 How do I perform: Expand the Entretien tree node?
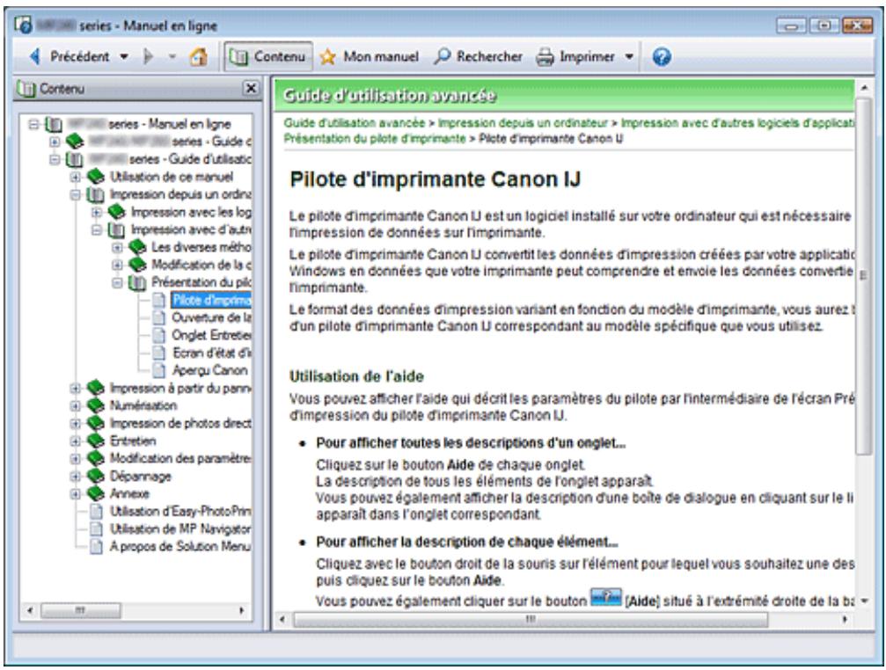point(75,441)
